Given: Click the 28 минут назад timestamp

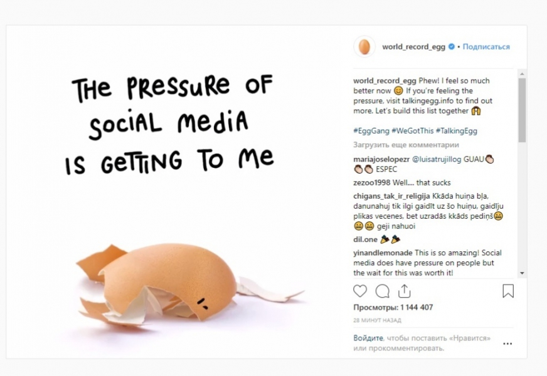Looking at the screenshot, I should tap(376, 320).
